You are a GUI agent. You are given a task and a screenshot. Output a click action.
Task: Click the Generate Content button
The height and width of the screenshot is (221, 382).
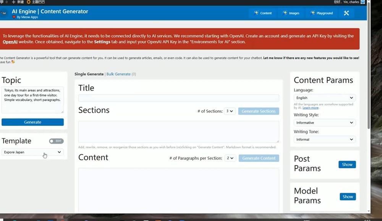point(259,158)
